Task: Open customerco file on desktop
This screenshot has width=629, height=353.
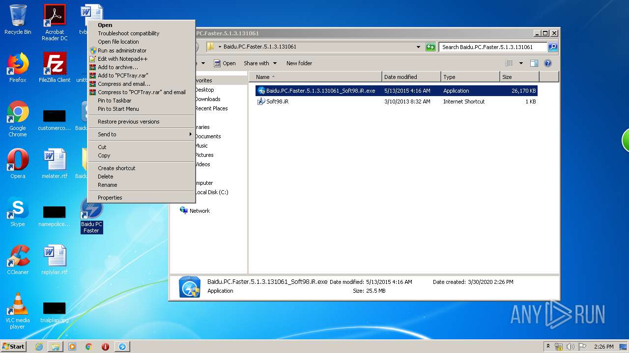Action: coord(55,121)
